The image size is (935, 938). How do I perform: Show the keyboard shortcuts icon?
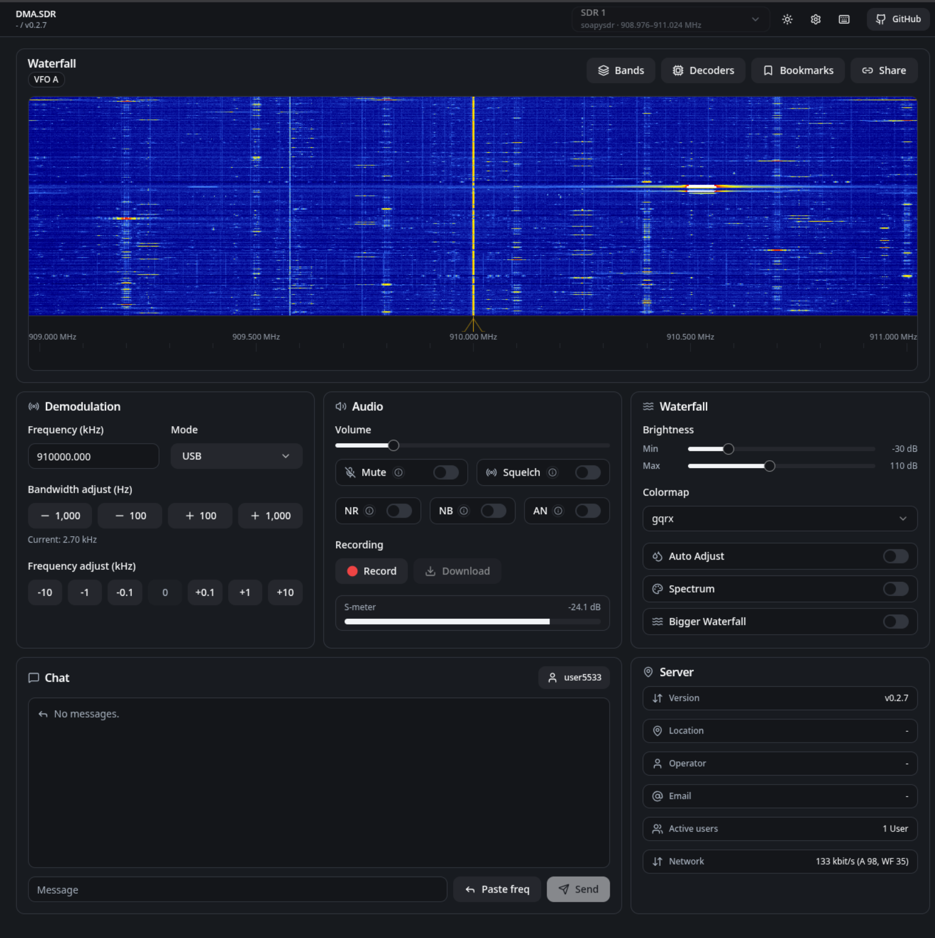(844, 19)
